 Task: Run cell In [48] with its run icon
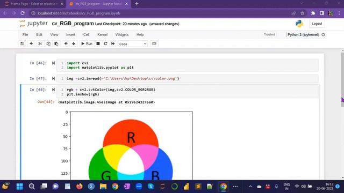click(x=53, y=90)
